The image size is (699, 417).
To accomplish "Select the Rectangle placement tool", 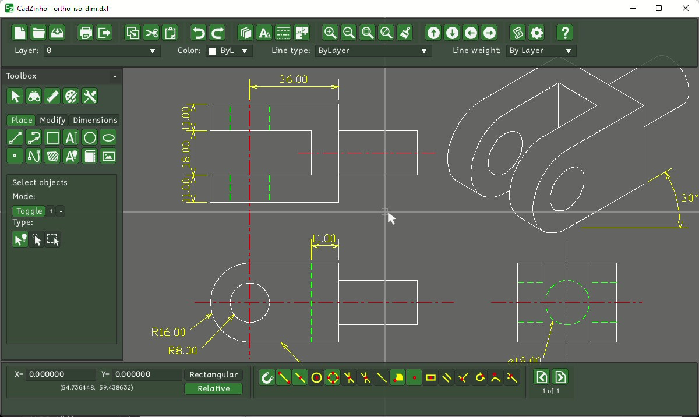I will [x=52, y=138].
